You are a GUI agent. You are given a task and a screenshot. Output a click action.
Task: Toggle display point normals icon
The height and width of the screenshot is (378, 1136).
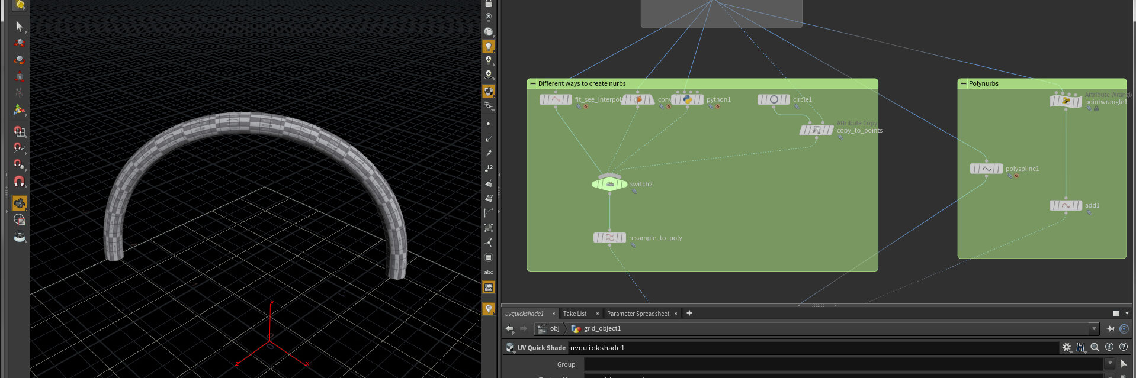489,138
